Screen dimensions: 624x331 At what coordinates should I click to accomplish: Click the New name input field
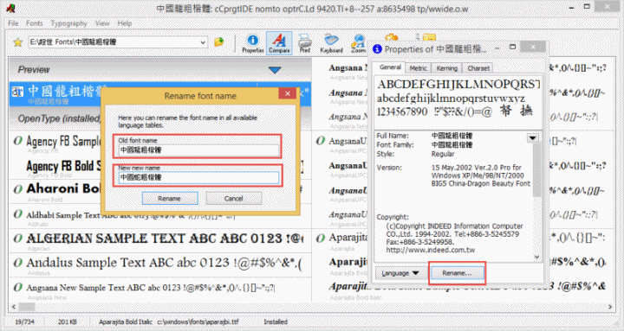point(198,177)
